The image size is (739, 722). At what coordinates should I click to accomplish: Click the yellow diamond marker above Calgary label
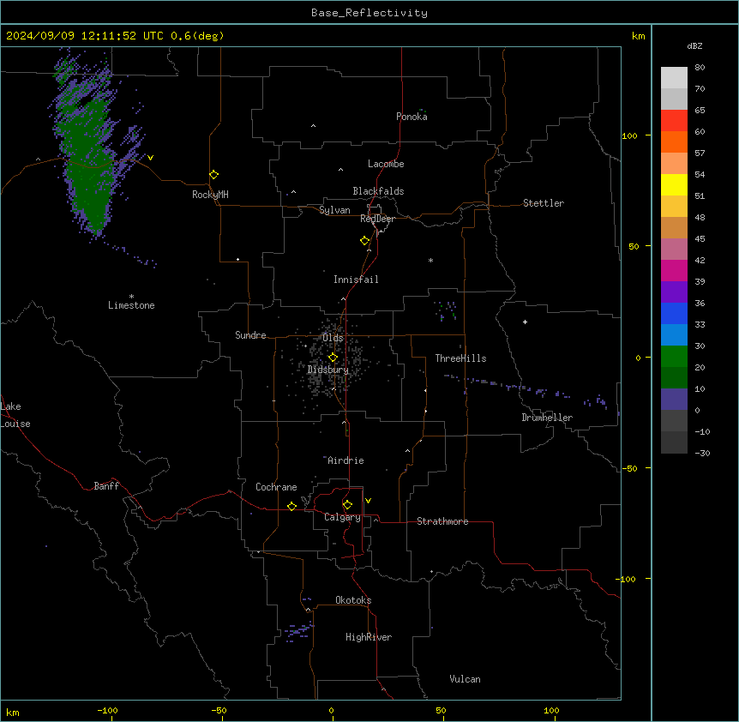point(347,505)
